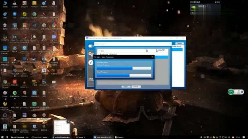Screen dimensions: 248x139
Task: Launch PLAYERUNKNOWN'S BATTLEGROUNDS desktop shortcut
Action: (24, 129)
